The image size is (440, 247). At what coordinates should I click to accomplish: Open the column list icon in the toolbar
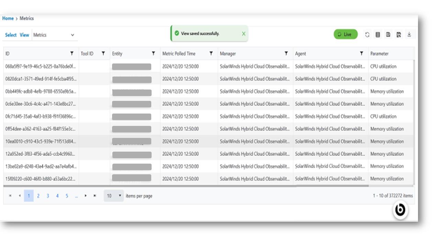pos(378,35)
